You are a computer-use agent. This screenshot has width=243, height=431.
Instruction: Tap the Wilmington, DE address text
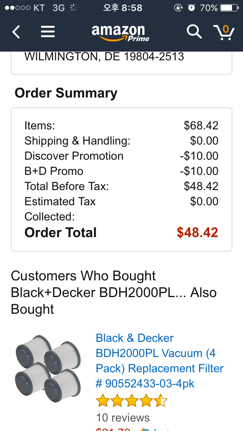click(x=104, y=57)
